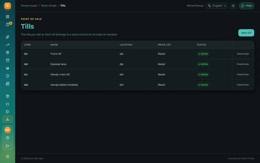Select till code K02

(x=26, y=85)
